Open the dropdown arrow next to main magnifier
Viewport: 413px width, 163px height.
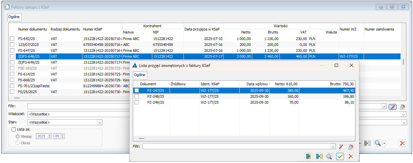click(384, 143)
